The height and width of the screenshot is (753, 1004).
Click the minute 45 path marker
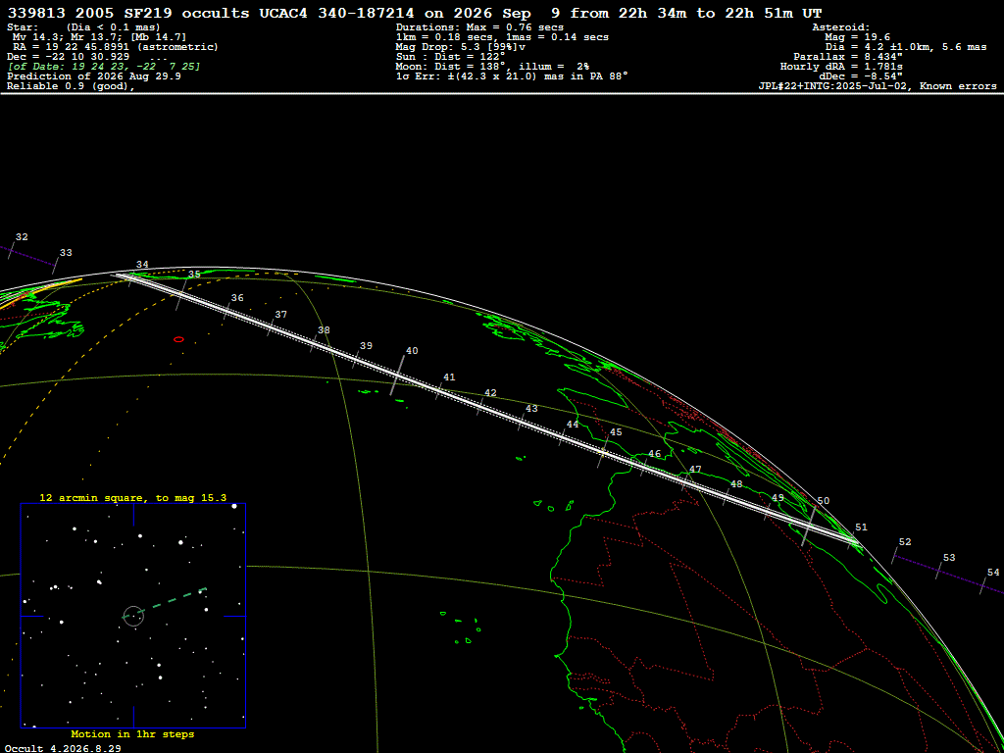pos(603,453)
